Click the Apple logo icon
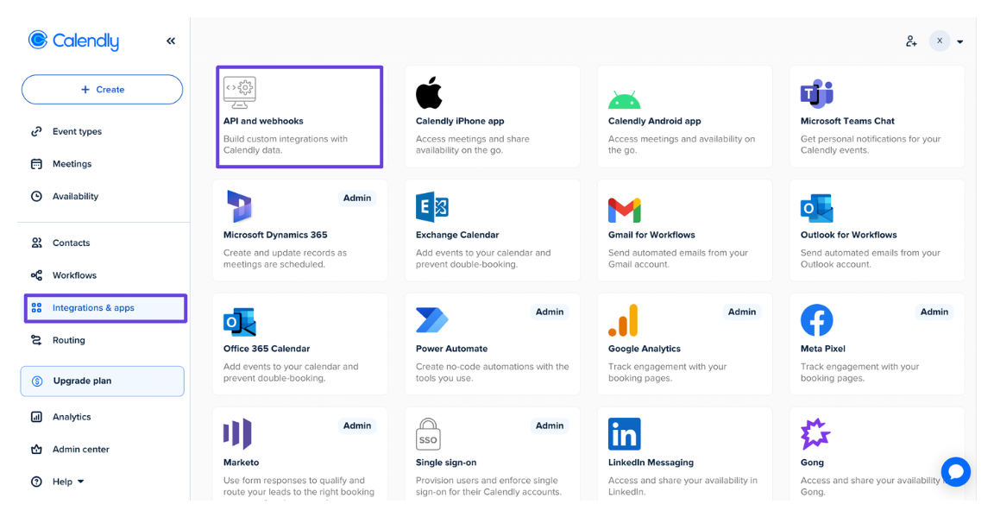The height and width of the screenshot is (517, 994). (x=429, y=92)
